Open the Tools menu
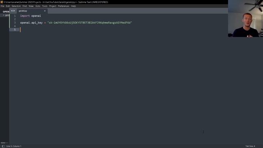The height and width of the screenshot is (148, 263). click(45, 6)
